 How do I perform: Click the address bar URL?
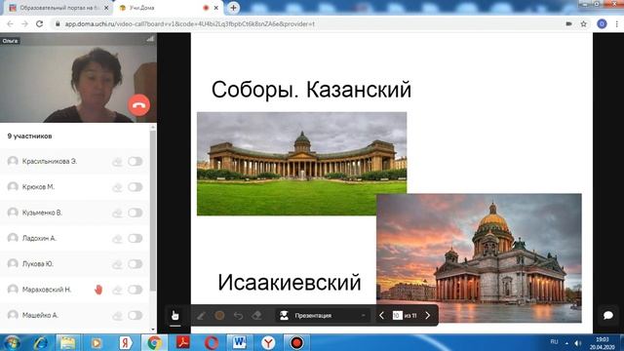click(190, 23)
